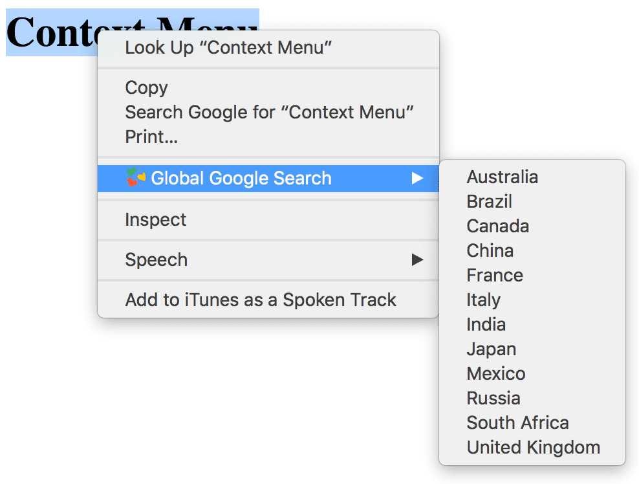
Task: Select China in the country submenu
Action: [490, 250]
